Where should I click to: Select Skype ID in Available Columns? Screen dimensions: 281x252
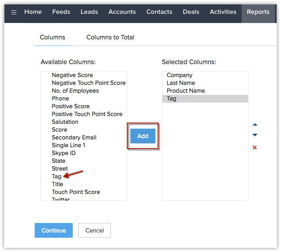click(64, 153)
